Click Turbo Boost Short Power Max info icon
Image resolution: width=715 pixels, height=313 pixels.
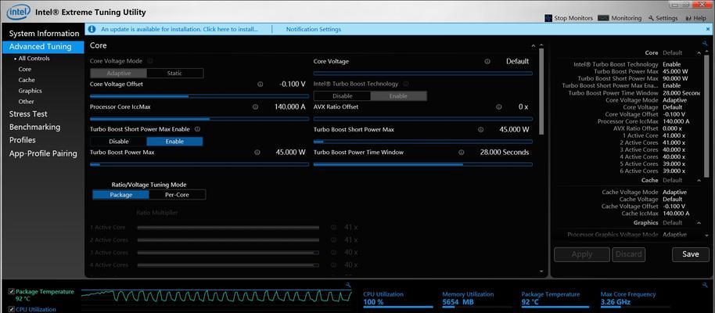pos(480,130)
